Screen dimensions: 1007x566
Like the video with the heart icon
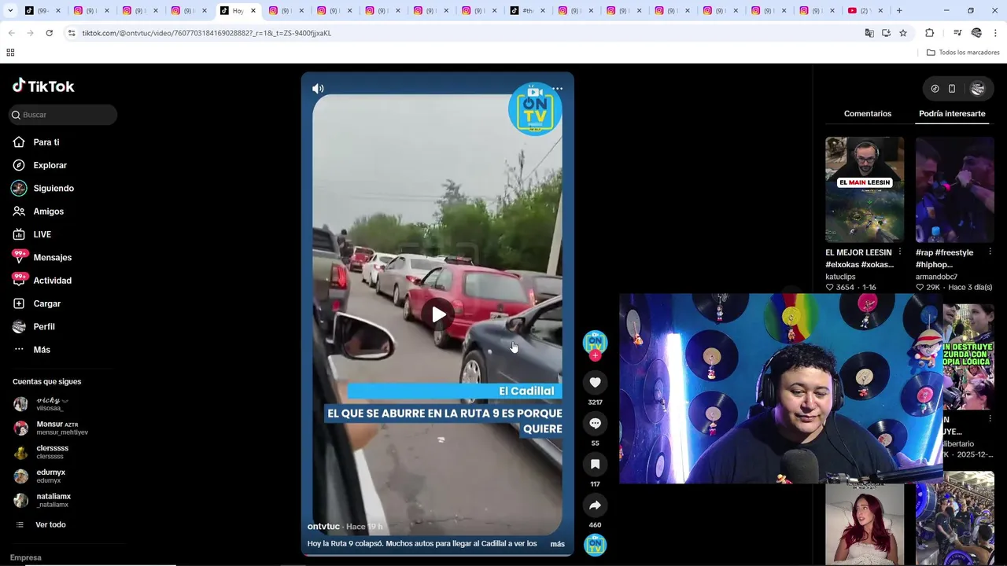coord(595,383)
